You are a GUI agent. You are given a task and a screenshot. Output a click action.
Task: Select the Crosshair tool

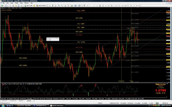coord(88,5)
